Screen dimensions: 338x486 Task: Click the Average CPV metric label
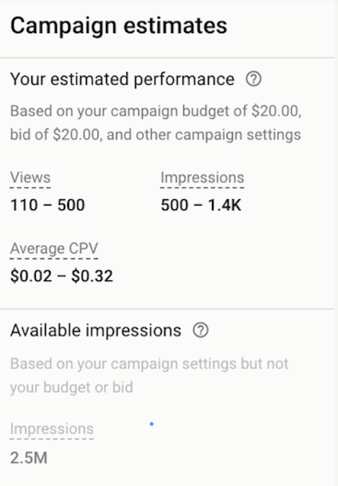54,248
